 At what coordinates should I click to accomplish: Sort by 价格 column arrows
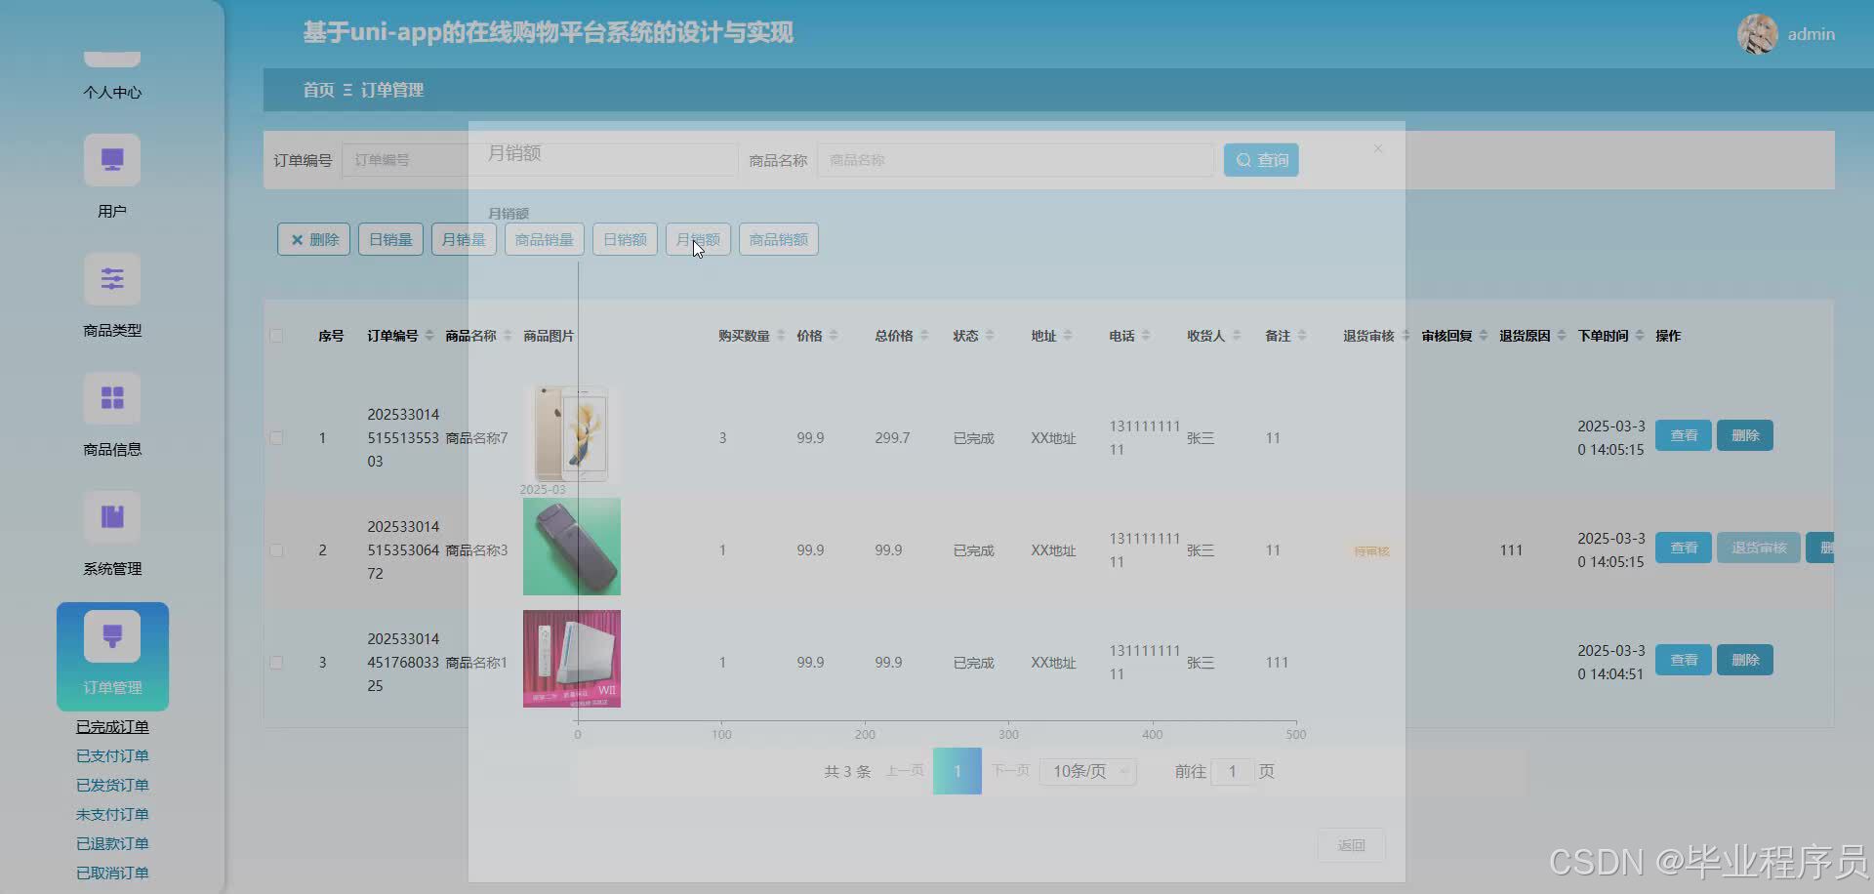coord(833,336)
